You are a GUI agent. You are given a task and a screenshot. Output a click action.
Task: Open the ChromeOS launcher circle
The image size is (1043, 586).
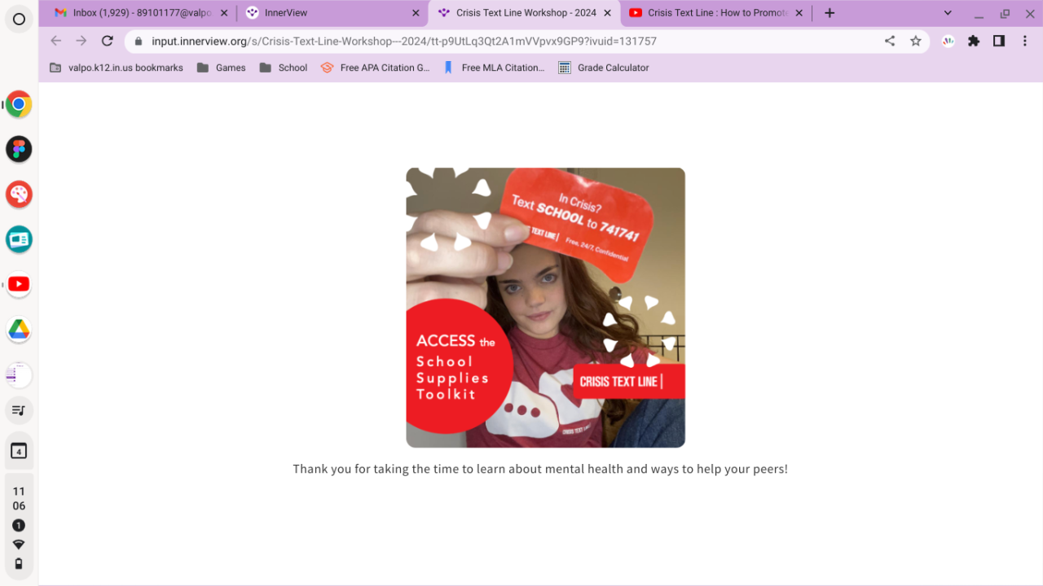19,19
